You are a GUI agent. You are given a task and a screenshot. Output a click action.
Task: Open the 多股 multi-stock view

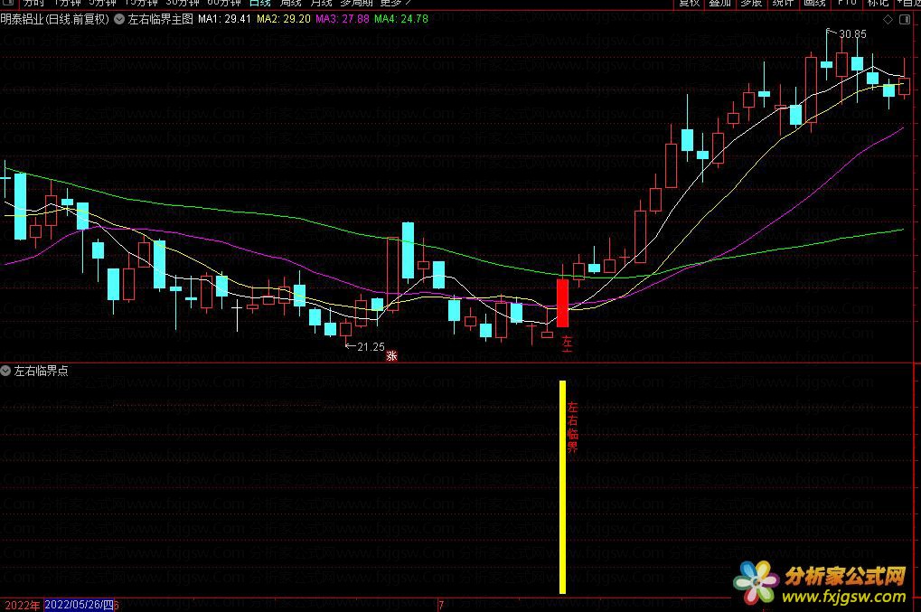pyautogui.click(x=751, y=3)
